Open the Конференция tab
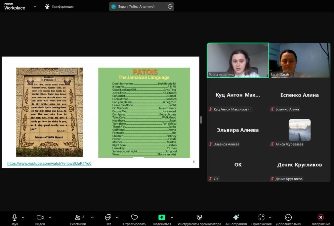 coord(60,6)
